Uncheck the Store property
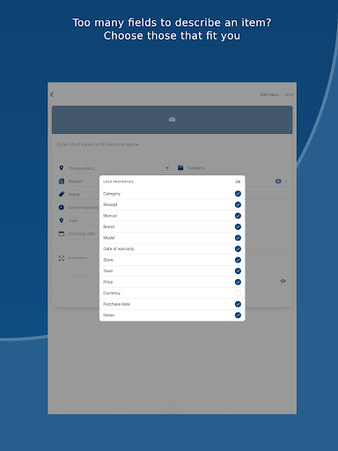338x451 pixels. 238,260
